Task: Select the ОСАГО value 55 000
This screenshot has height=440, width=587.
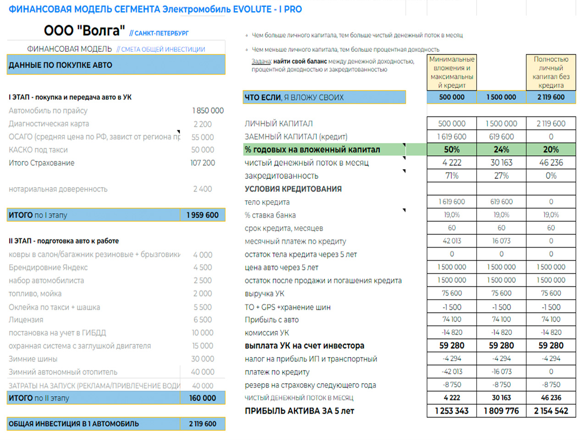Action: click(203, 137)
